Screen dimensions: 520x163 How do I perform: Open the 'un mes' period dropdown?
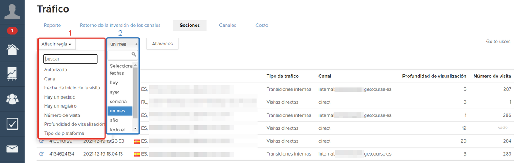point(123,44)
